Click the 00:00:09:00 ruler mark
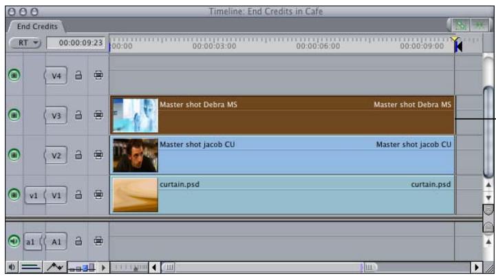 [x=422, y=46]
